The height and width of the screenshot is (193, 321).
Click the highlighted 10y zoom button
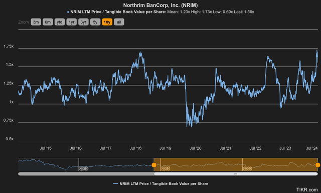[107, 22]
